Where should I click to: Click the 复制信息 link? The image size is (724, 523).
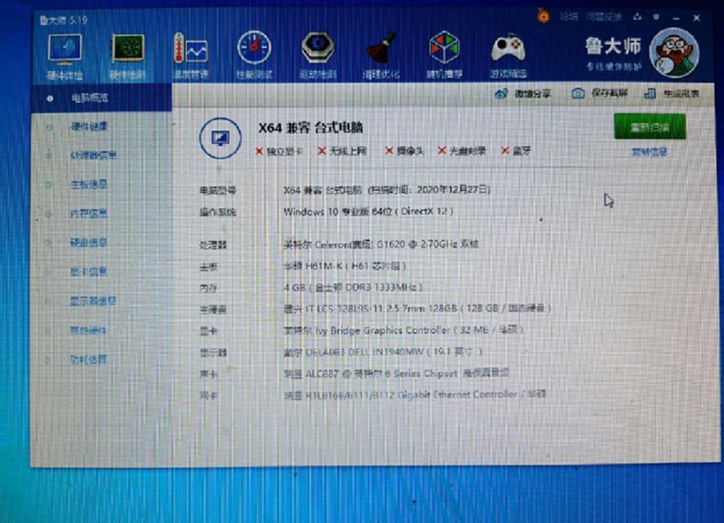(649, 152)
